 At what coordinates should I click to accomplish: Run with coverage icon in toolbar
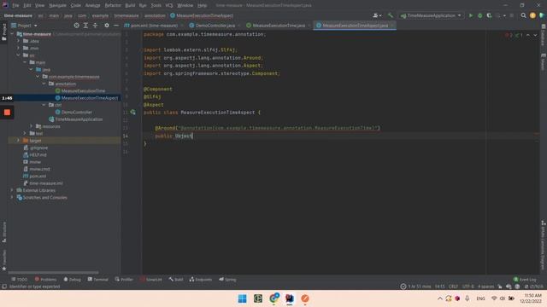(489, 15)
